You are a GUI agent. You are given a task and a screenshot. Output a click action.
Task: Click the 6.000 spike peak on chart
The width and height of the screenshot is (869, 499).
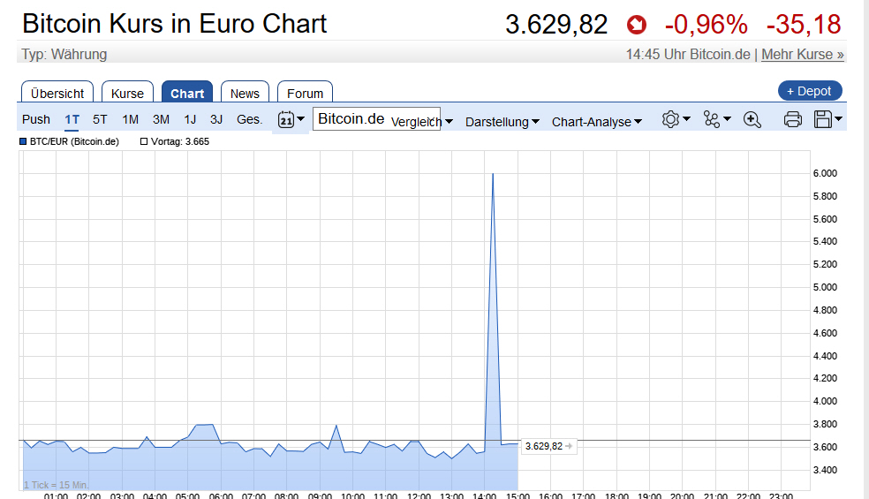pyautogui.click(x=493, y=173)
